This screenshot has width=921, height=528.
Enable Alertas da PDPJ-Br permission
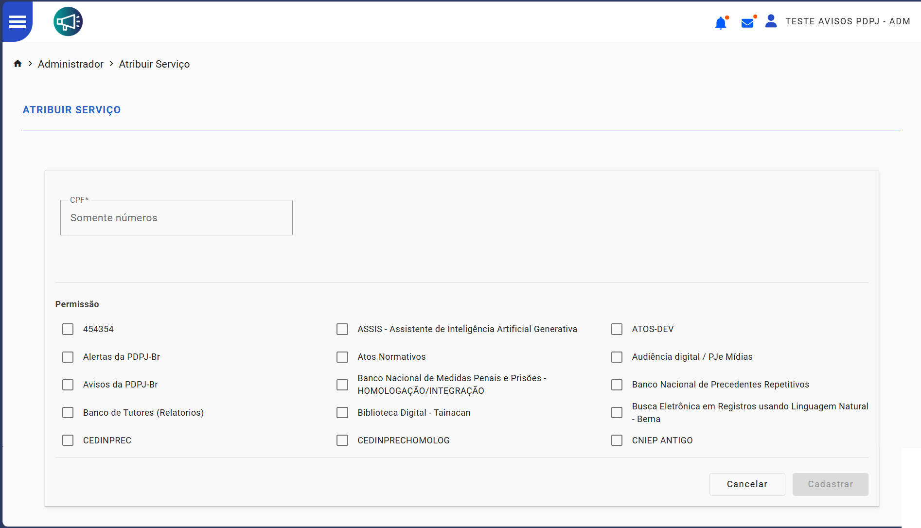coord(68,357)
